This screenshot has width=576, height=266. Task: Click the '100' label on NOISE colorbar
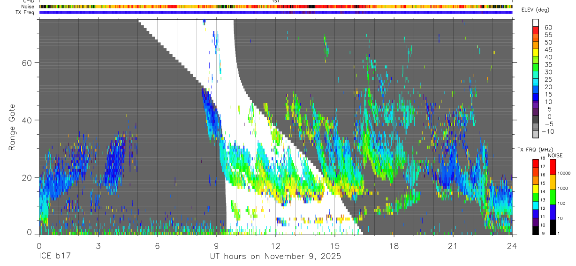tap(561, 203)
